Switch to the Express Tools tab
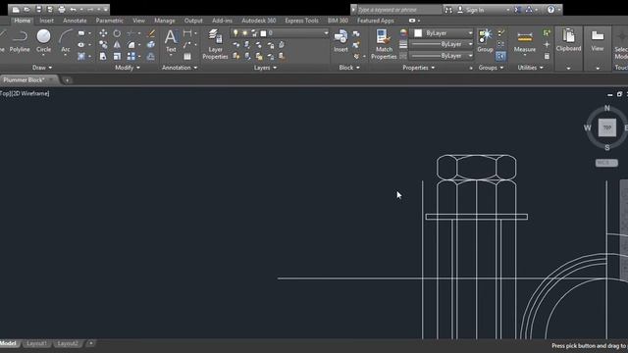Viewport: 628px width, 353px height. pyautogui.click(x=301, y=21)
